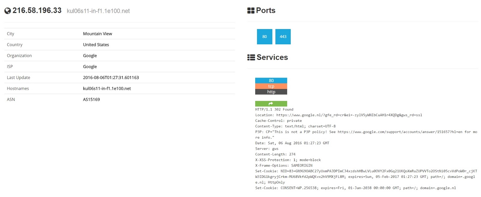
Task: Click the AS15169 ASN value
Action: (91, 99)
